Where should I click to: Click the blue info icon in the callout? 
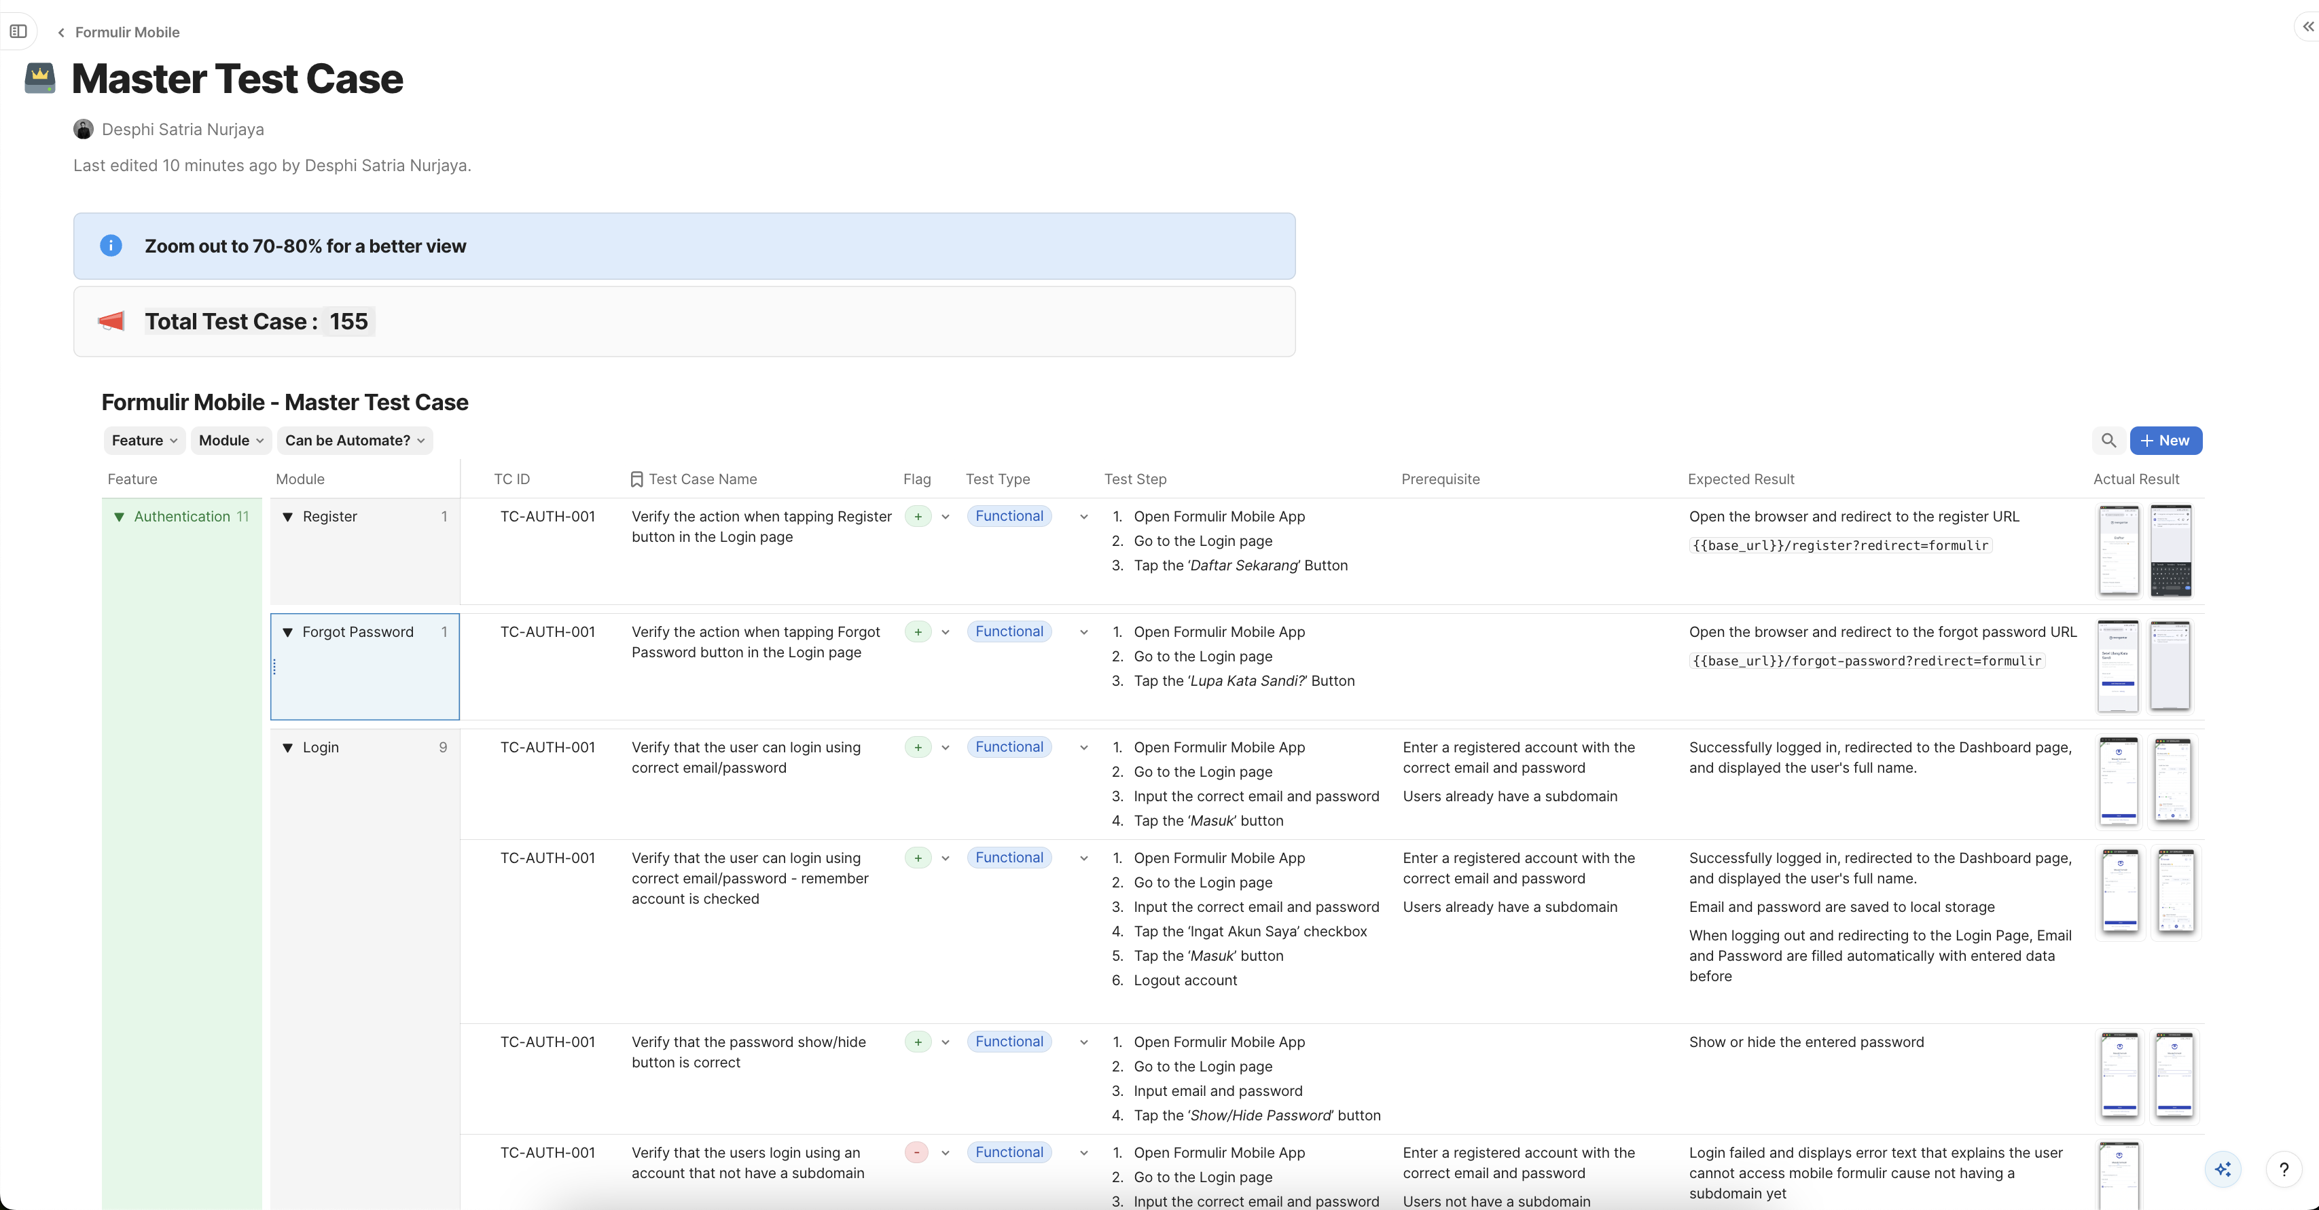click(x=111, y=246)
